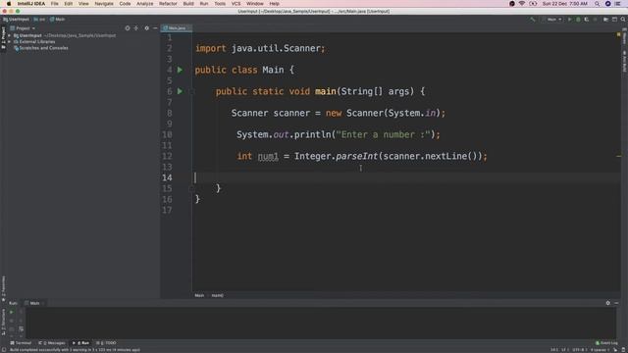Screen dimensions: 628x353
Task: Click the Debug bug icon in the top toolbar
Action: [578, 20]
